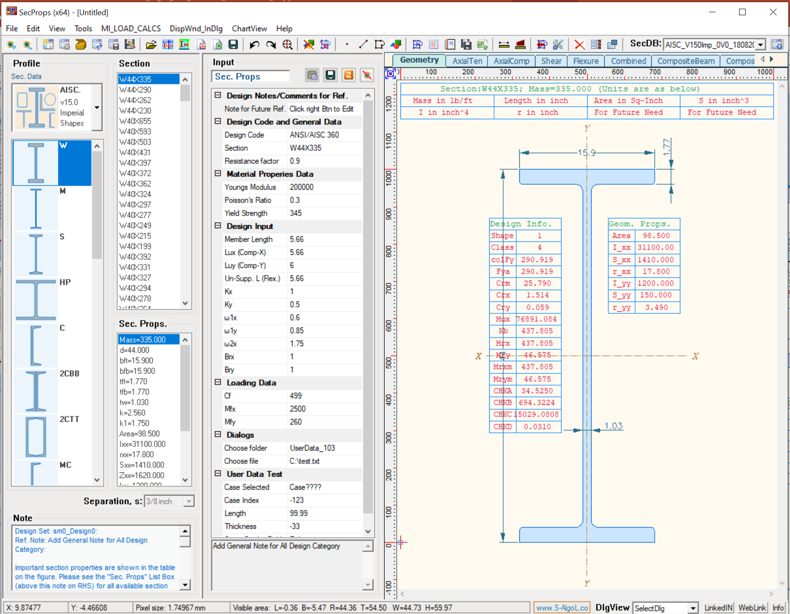
Task: Collapse the Loading Data group
Action: point(218,382)
